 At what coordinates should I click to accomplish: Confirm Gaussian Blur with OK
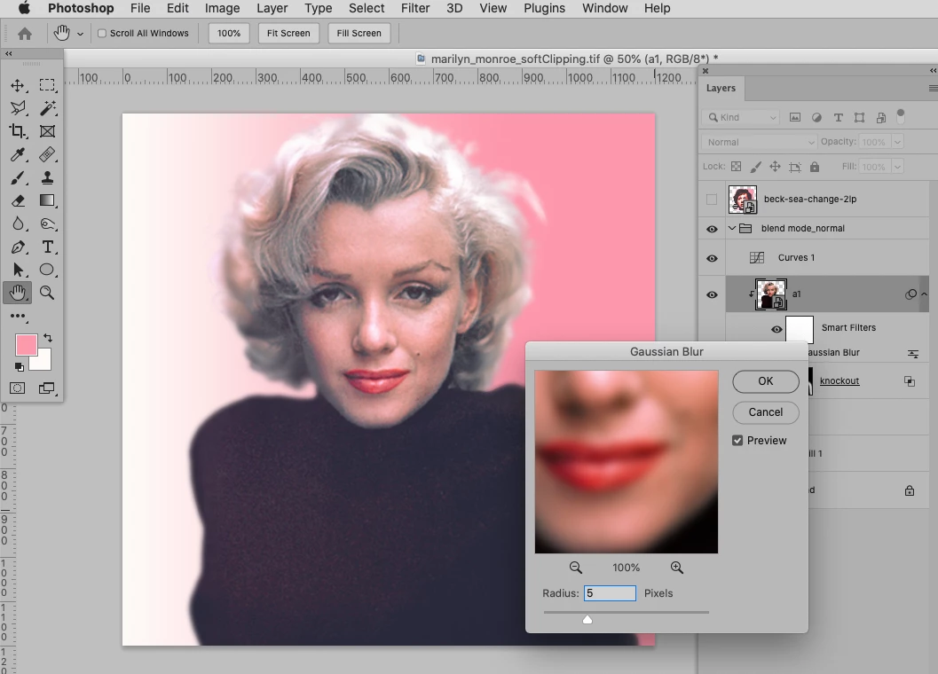tap(766, 381)
